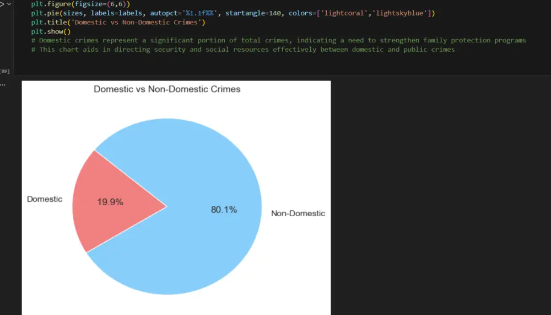This screenshot has height=315, width=551.
Task: Click the 19.9% percentage label
Action: pyautogui.click(x=110, y=202)
